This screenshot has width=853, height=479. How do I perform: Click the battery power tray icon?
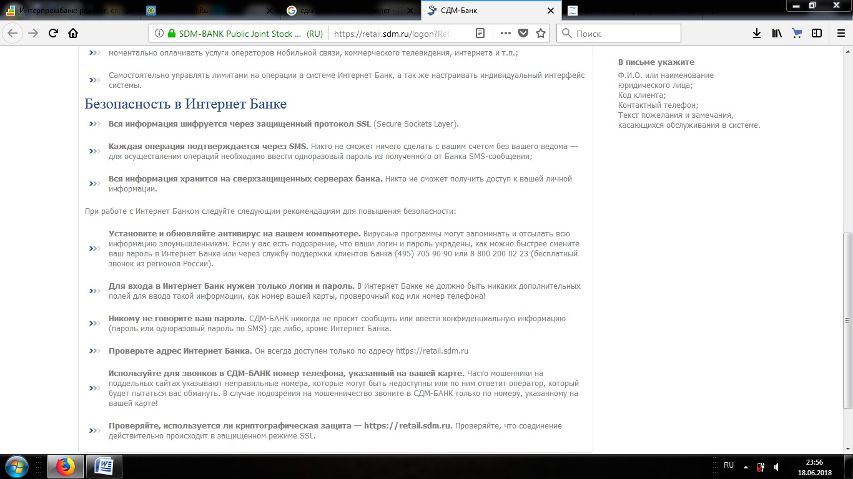click(x=761, y=467)
